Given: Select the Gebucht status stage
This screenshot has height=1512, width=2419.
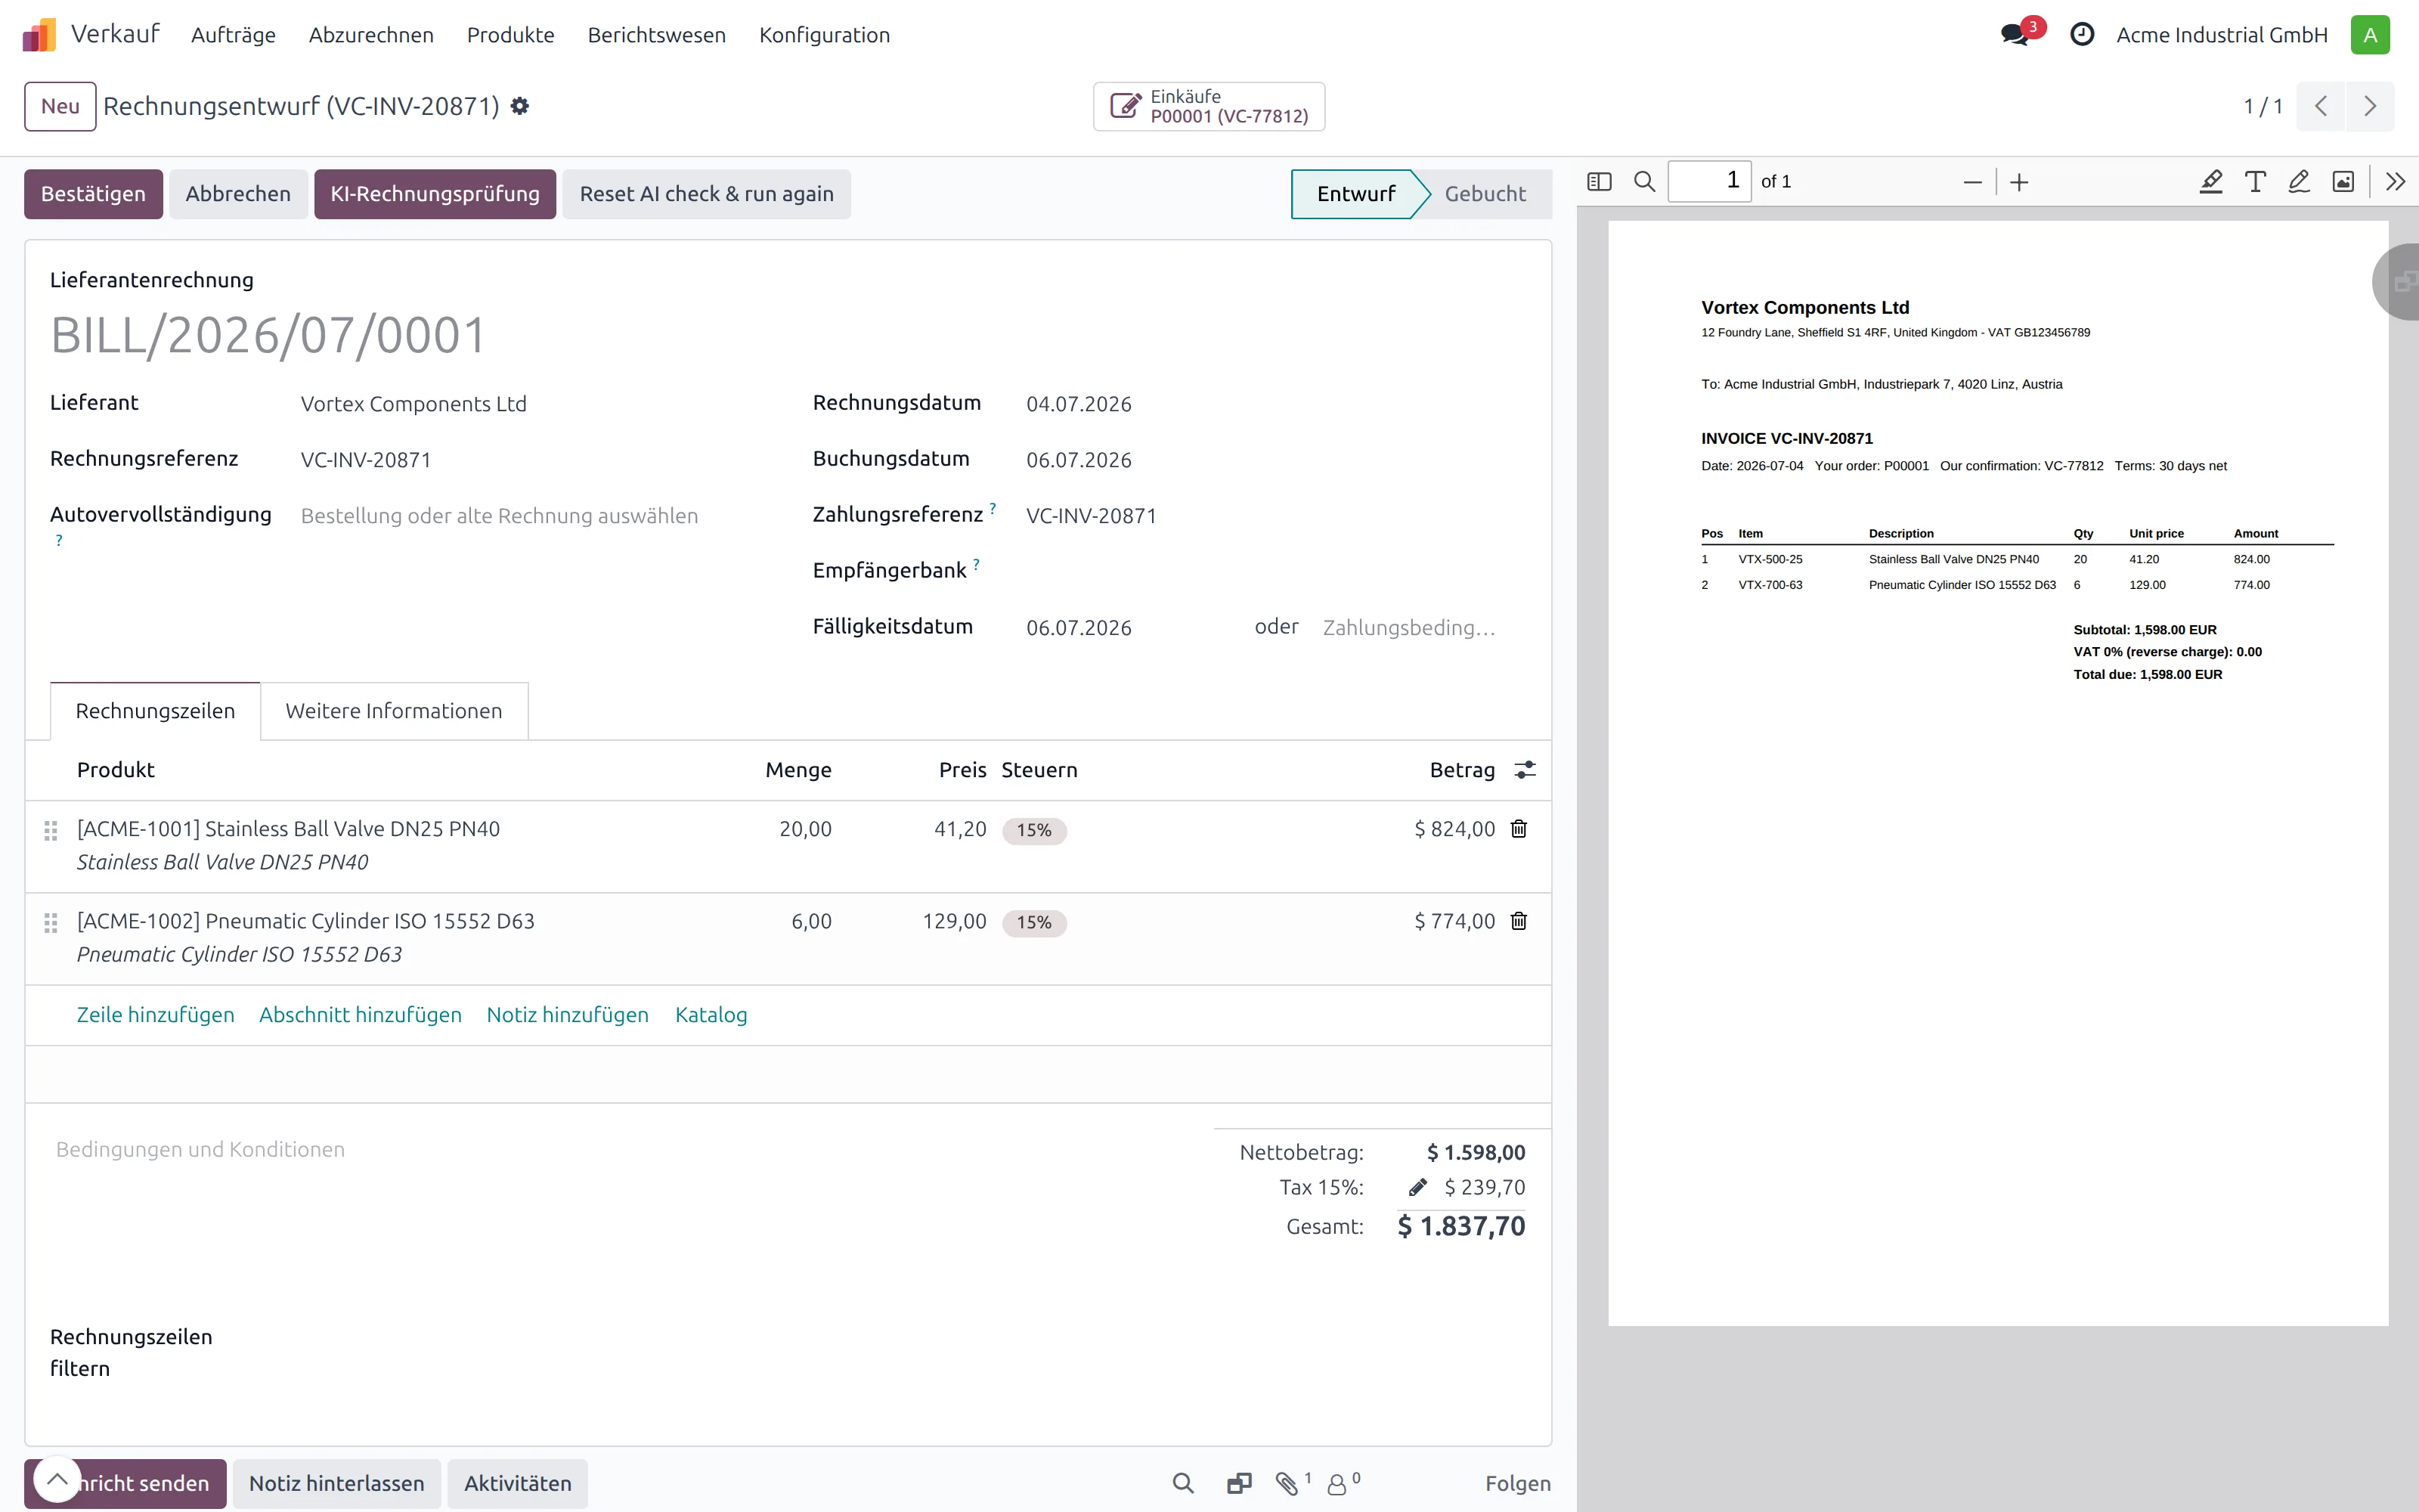Looking at the screenshot, I should coord(1485,194).
